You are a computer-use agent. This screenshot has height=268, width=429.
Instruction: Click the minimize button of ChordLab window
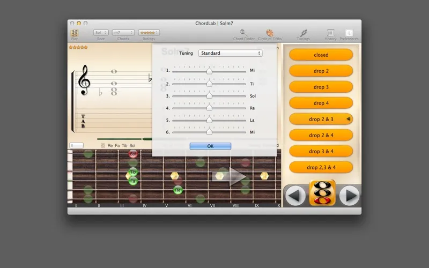[x=79, y=23]
